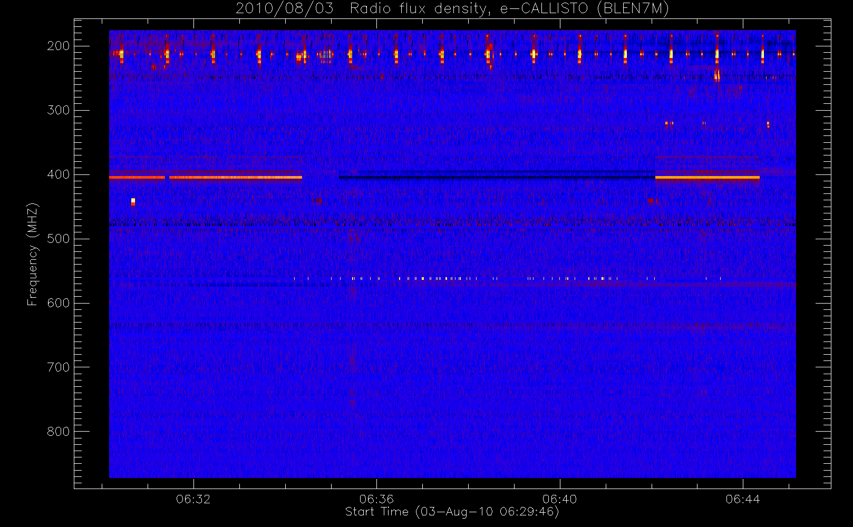The image size is (853, 527).
Task: Click the 06:40 time tick label
Action: 559,499
